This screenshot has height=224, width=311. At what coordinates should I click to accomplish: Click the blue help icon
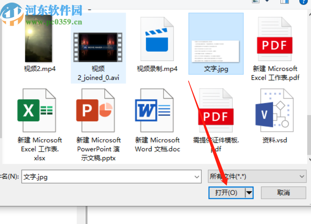click(x=303, y=2)
